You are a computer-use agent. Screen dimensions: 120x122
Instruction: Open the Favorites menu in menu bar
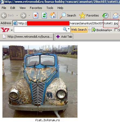pyautogui.click(x=36, y=8)
